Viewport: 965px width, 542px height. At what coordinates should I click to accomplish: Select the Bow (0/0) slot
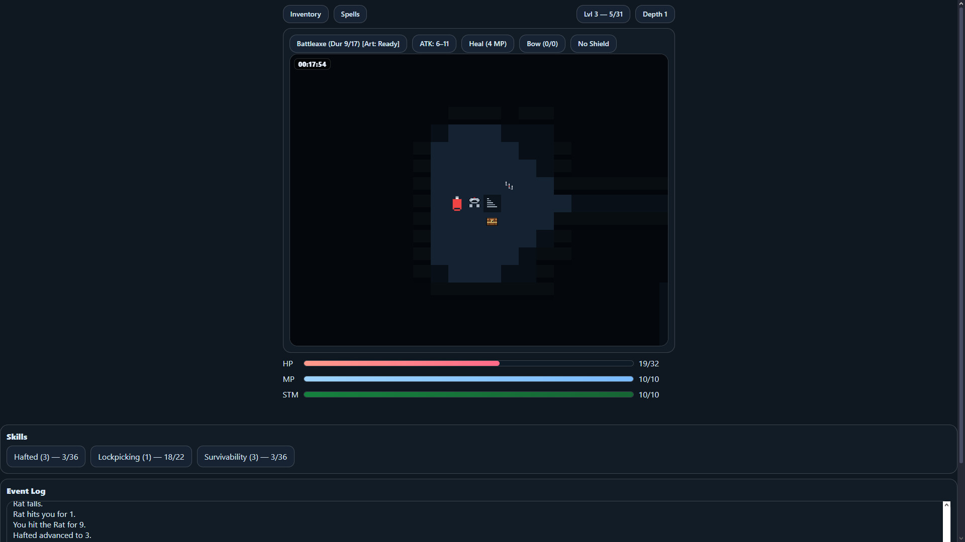click(x=542, y=44)
